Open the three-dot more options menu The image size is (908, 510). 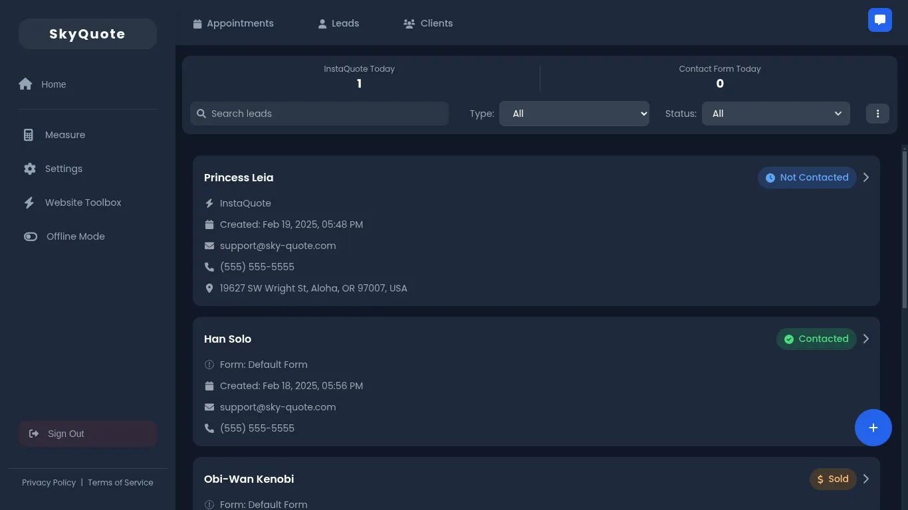pos(877,114)
